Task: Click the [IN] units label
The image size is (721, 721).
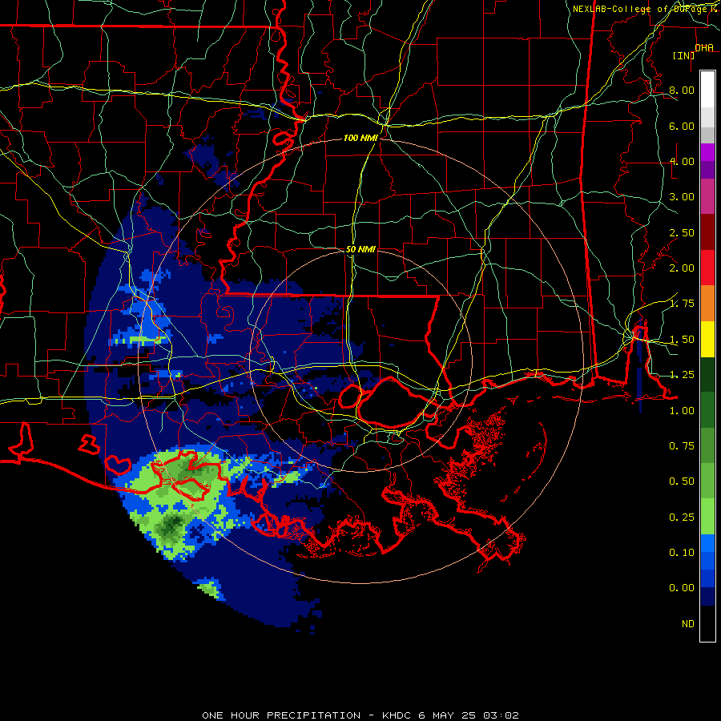Action: click(x=683, y=55)
